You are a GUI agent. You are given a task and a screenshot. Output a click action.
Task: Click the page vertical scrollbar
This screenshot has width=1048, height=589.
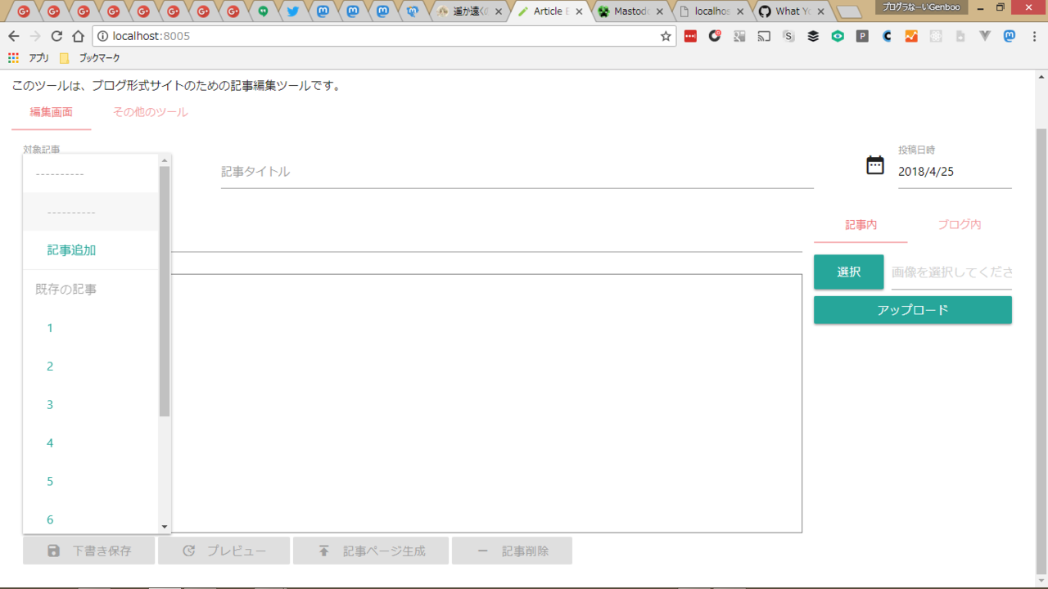click(x=1041, y=352)
